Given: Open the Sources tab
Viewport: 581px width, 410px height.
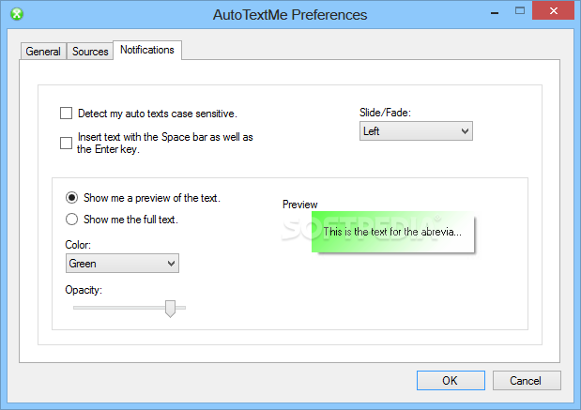Looking at the screenshot, I should (x=90, y=51).
